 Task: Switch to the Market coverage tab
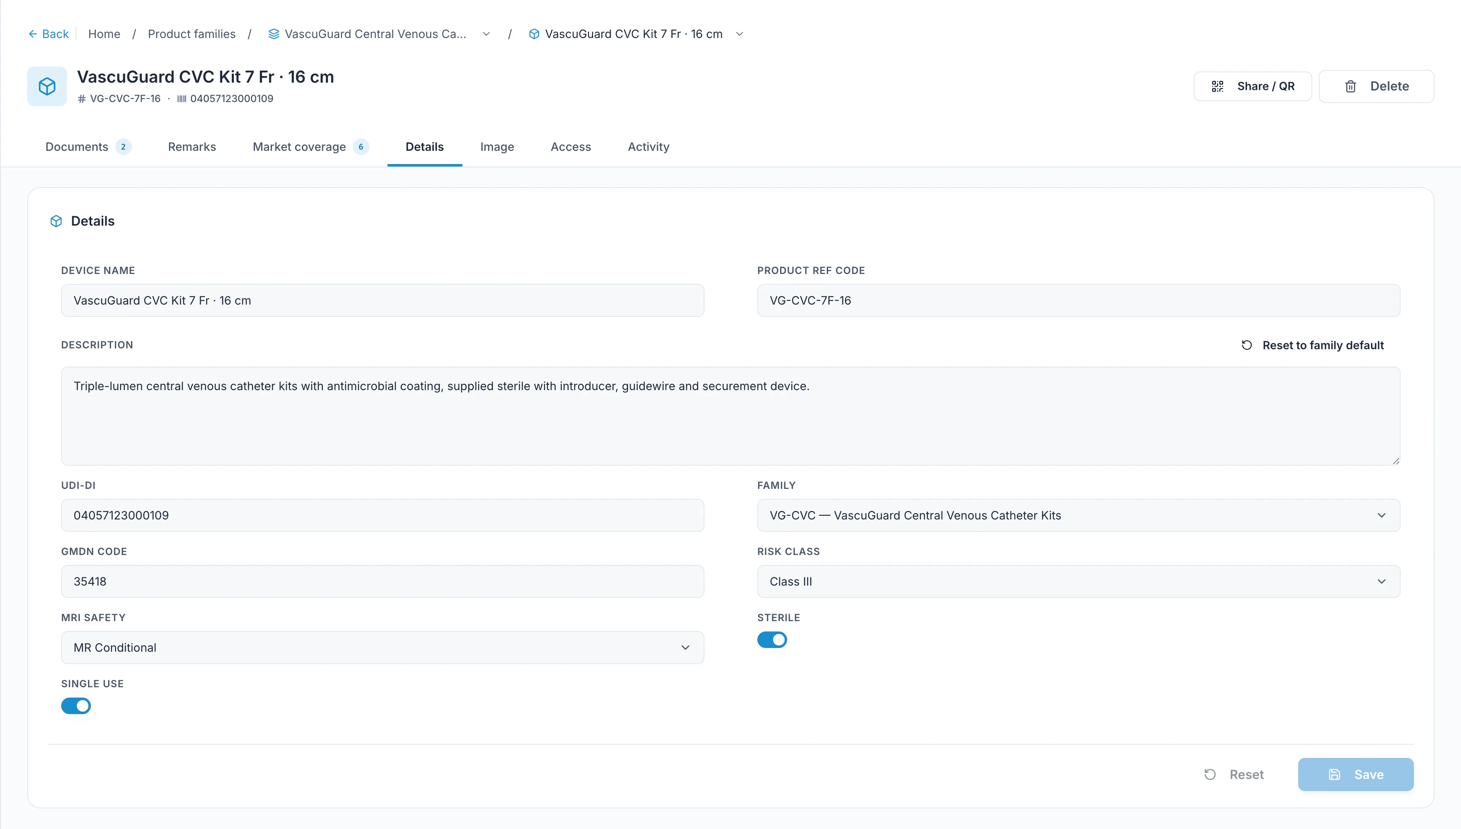[x=311, y=147]
